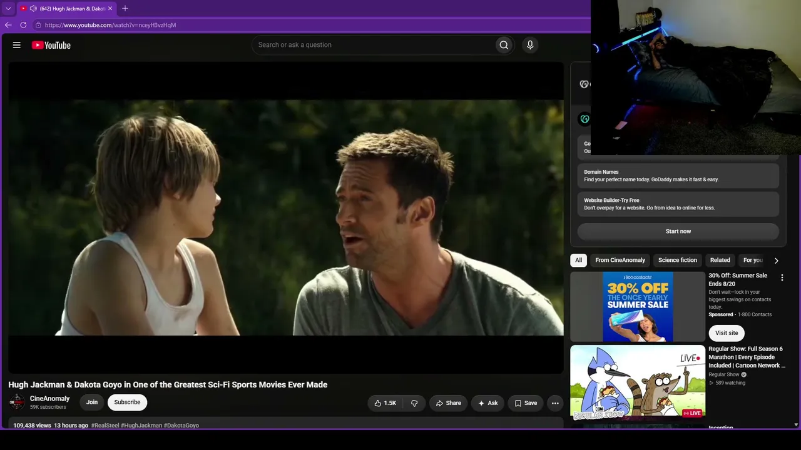Like the video with thumbs up
The width and height of the screenshot is (801, 450).
point(385,403)
